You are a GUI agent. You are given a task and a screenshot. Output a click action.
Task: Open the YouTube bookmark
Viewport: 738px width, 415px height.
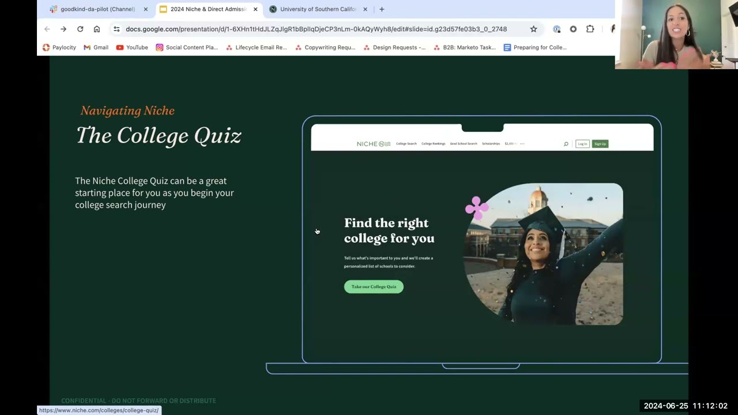[132, 47]
